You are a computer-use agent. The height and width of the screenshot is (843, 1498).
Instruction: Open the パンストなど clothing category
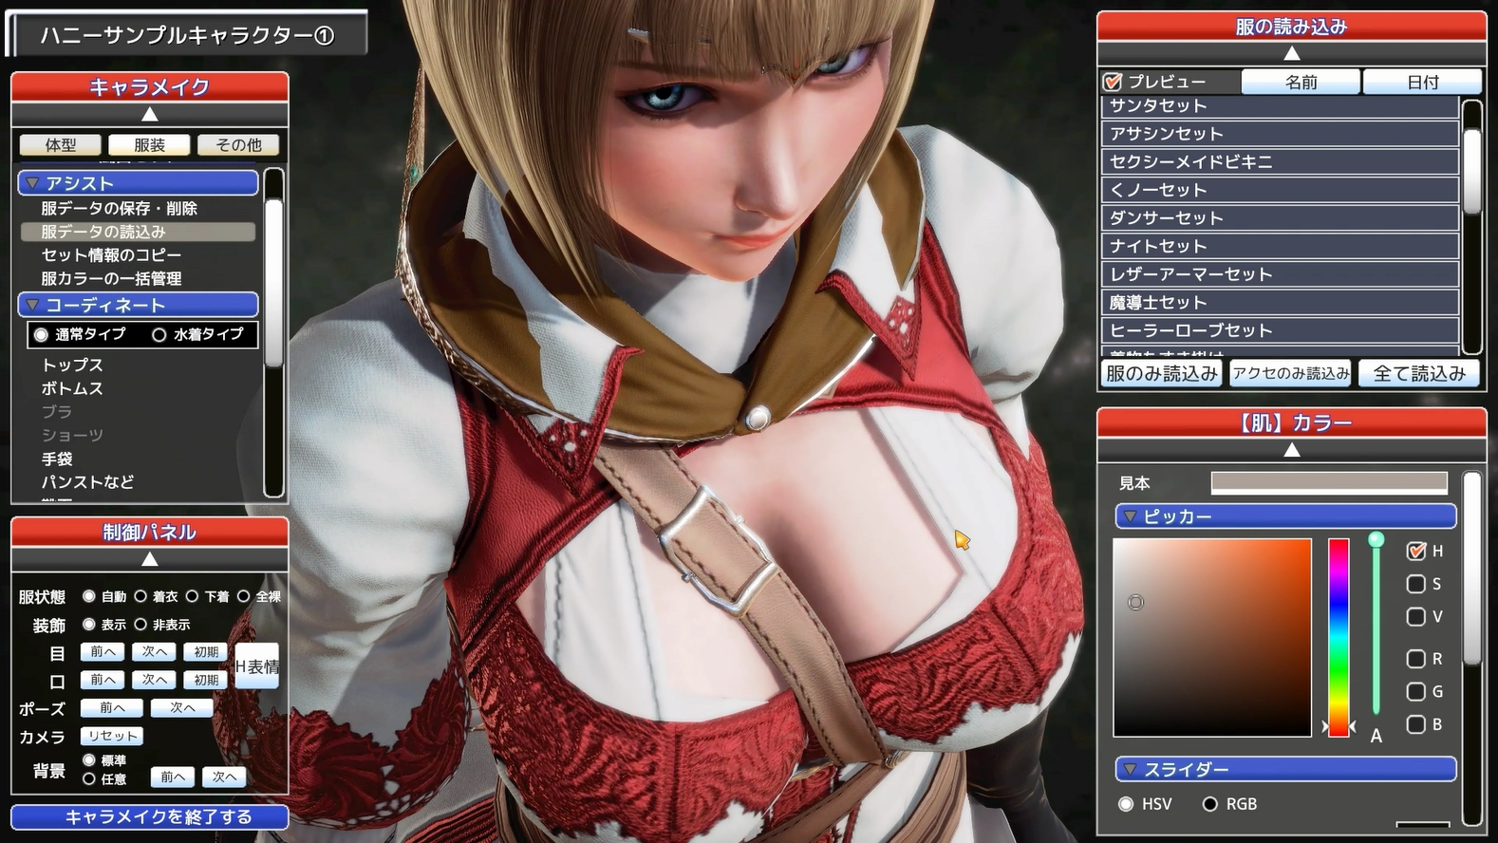point(87,482)
